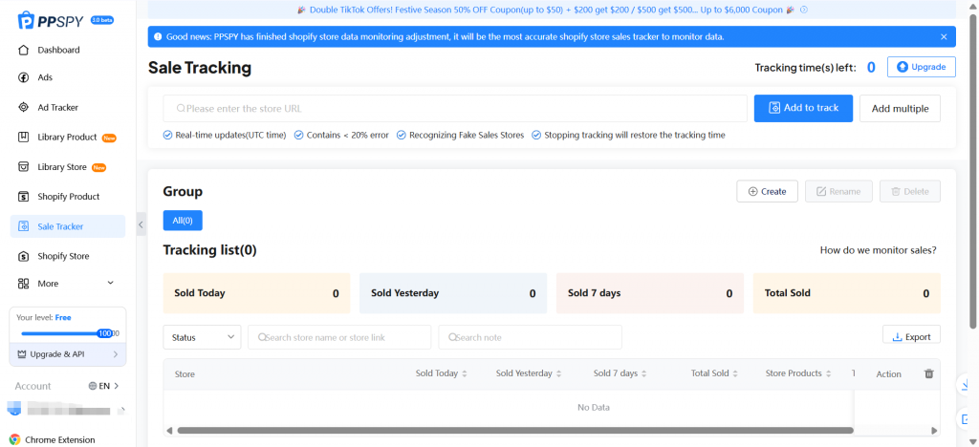Viewport: 979px width, 447px height.
Task: Click the Add multiple button
Action: click(900, 109)
